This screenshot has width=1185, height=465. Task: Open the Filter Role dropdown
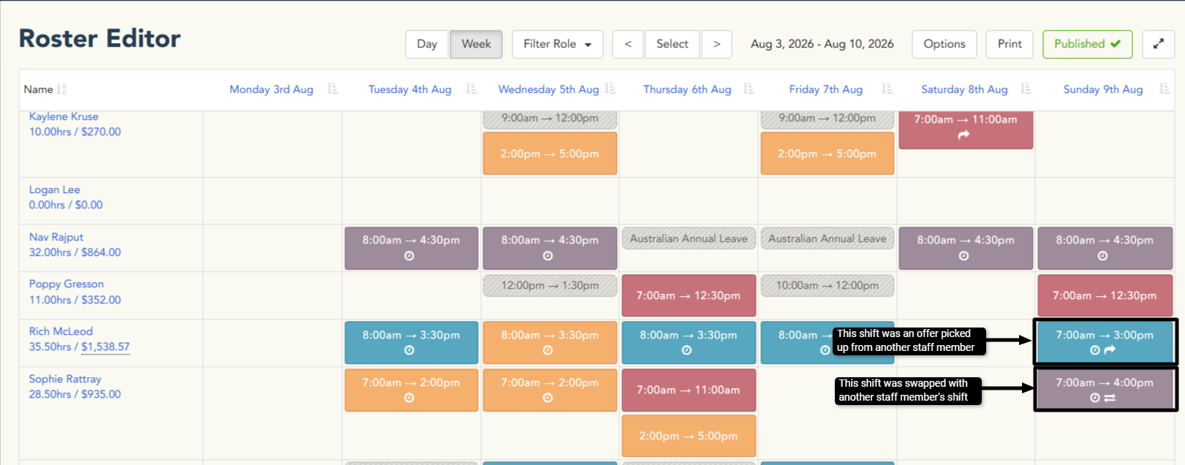557,44
